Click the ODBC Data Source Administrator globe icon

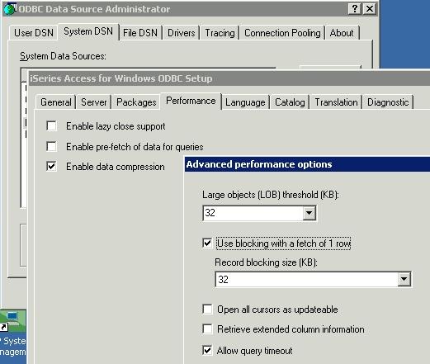point(10,8)
